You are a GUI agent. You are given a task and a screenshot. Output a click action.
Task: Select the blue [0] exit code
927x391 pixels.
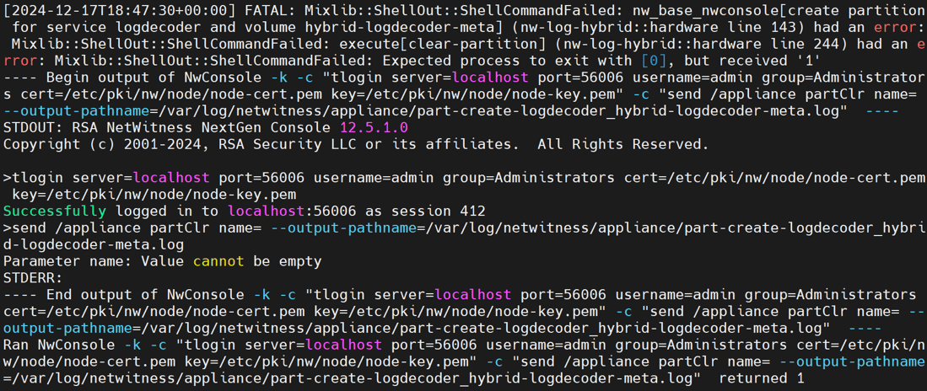655,61
